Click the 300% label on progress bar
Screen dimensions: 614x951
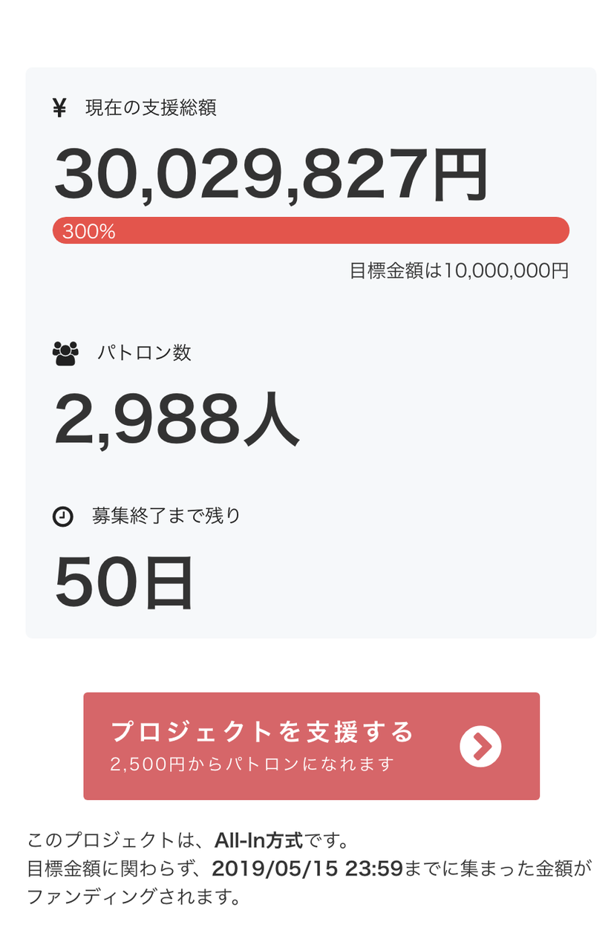pyautogui.click(x=89, y=231)
